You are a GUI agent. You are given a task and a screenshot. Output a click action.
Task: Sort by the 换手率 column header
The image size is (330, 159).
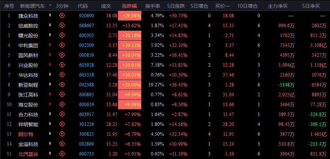click(x=153, y=6)
